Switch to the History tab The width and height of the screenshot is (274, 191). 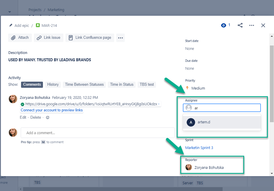pos(53,84)
